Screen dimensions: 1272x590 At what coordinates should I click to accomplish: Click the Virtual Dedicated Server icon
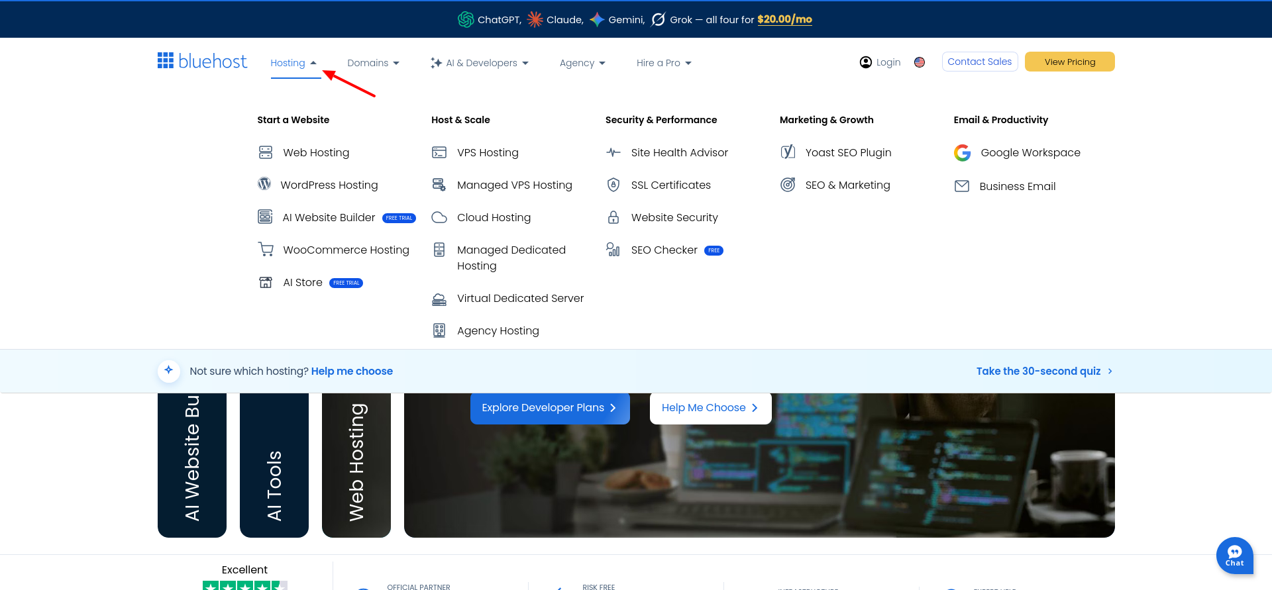click(x=439, y=299)
